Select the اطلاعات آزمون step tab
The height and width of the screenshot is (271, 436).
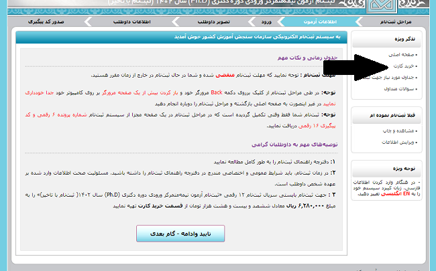tap(320, 21)
